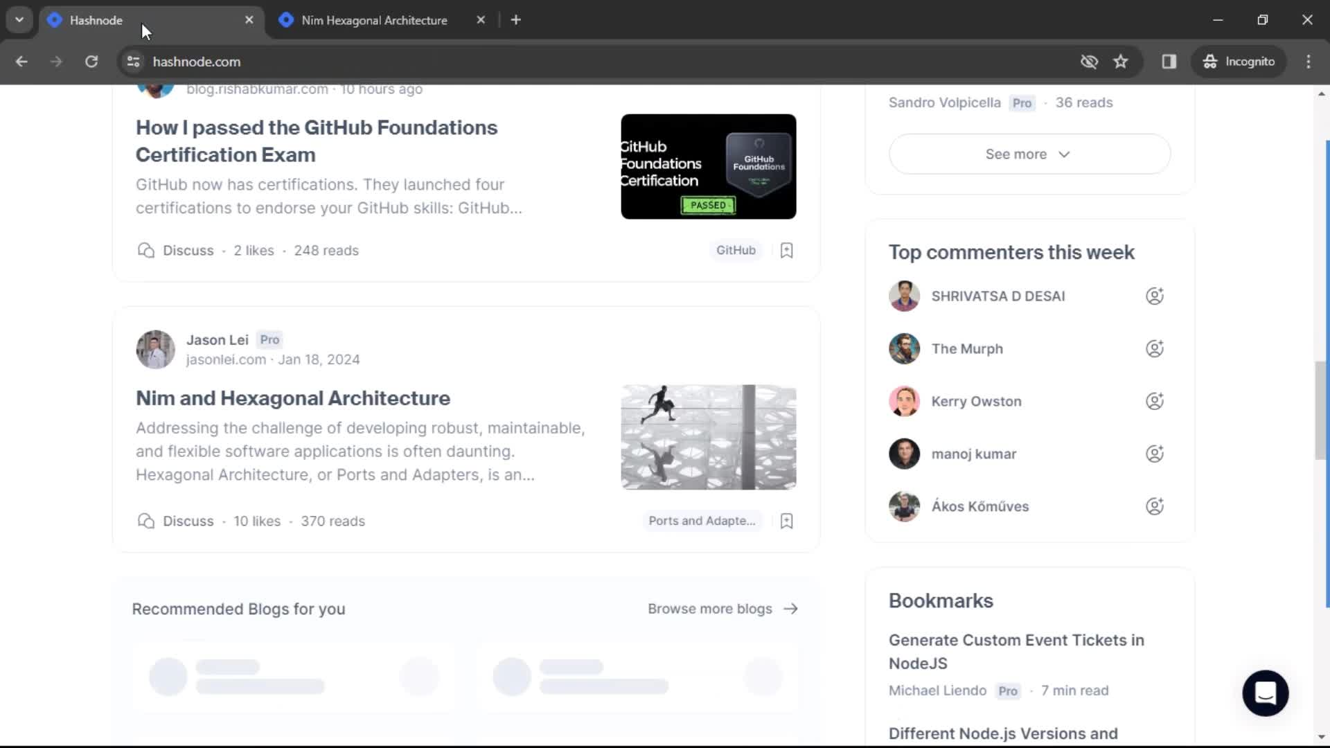The image size is (1330, 748).
Task: Click the profile icon for SHRIVATSA D DESAI
Action: (x=904, y=296)
